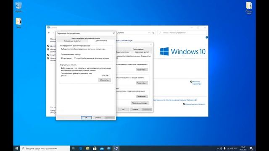
Task: Click Изменить... for virtual memory
Action: point(105,80)
